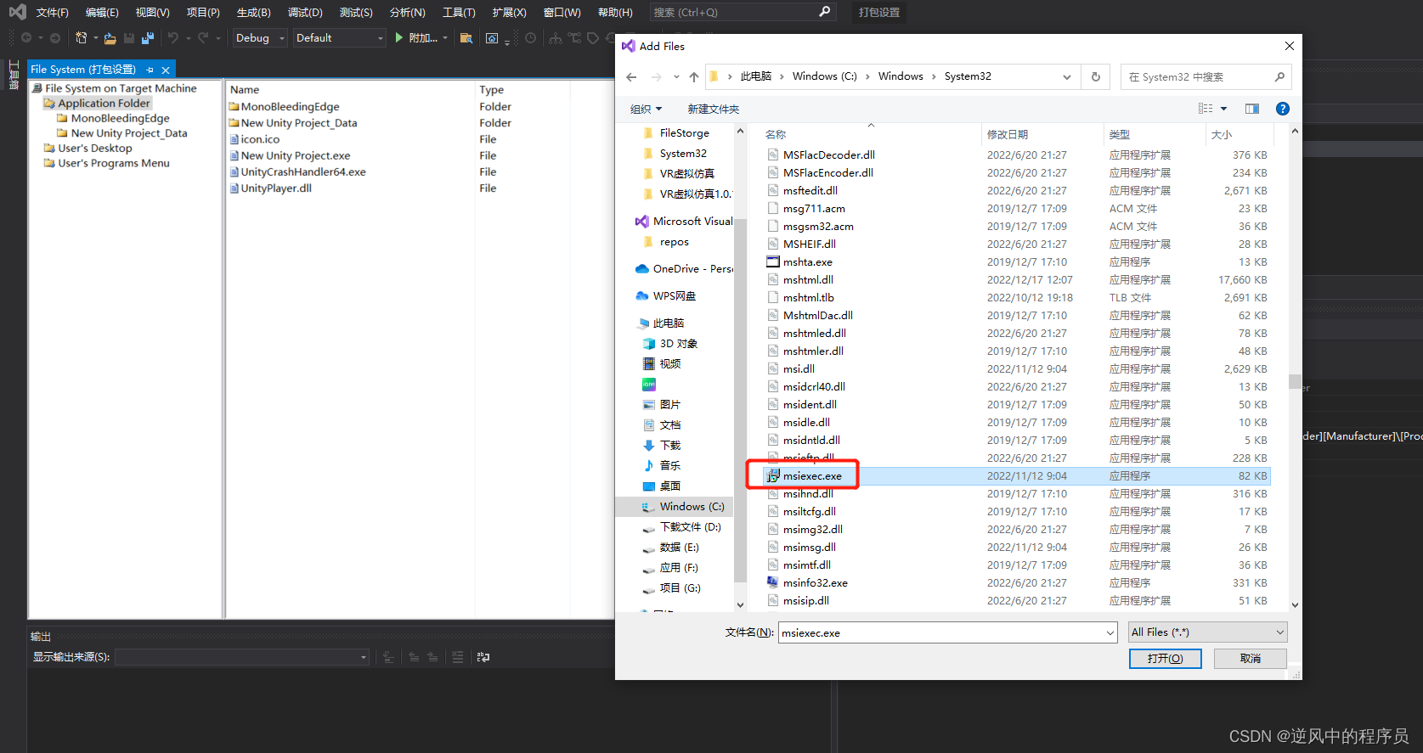The height and width of the screenshot is (753, 1423).
Task: Open the 编辑(E) menu
Action: 102,12
